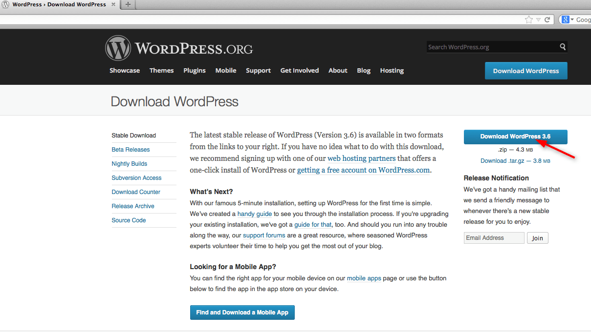Open the Support navigation link
591x332 pixels.
pos(258,71)
